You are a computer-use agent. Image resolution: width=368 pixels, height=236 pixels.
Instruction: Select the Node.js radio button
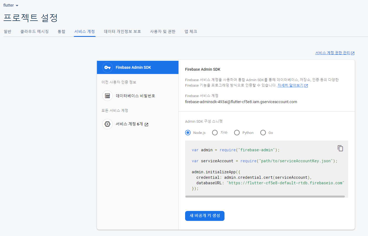(188, 133)
